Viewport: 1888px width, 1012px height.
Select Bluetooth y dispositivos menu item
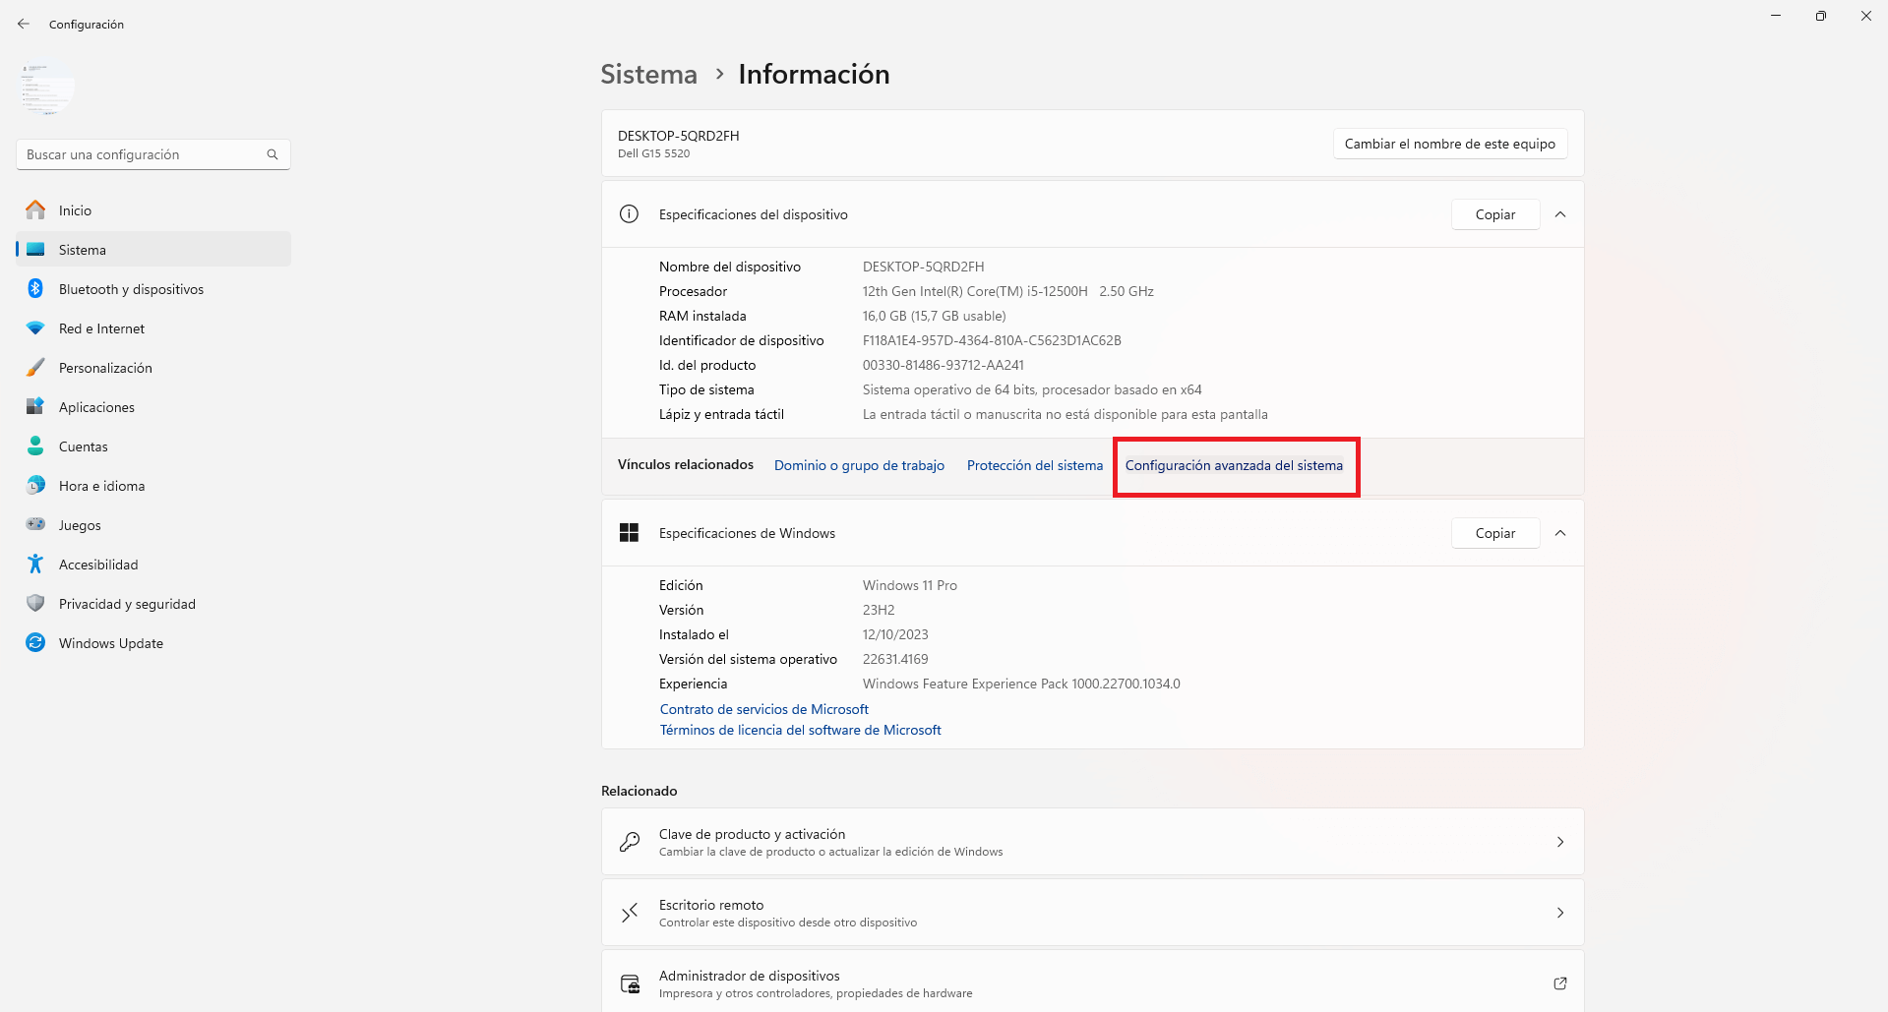[153, 289]
